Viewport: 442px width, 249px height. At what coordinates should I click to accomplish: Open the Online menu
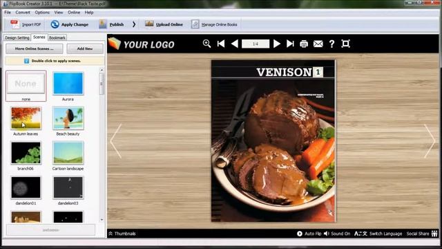[74, 12]
